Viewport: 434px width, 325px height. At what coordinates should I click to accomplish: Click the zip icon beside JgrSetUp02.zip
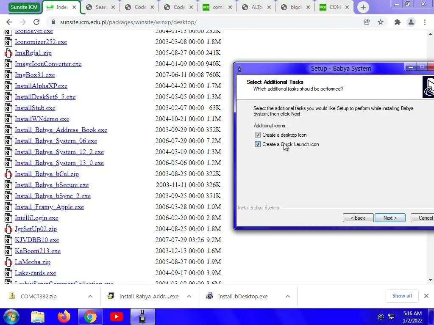click(x=8, y=229)
